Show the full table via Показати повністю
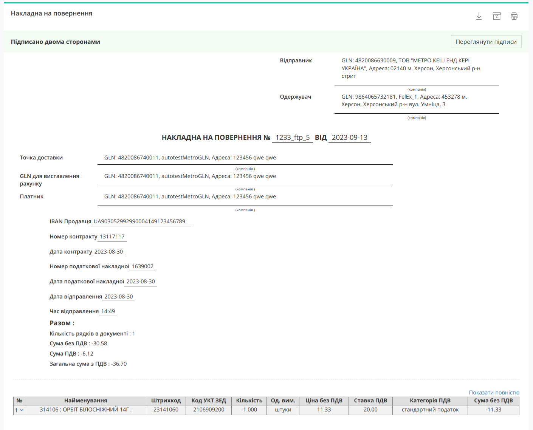 click(494, 393)
